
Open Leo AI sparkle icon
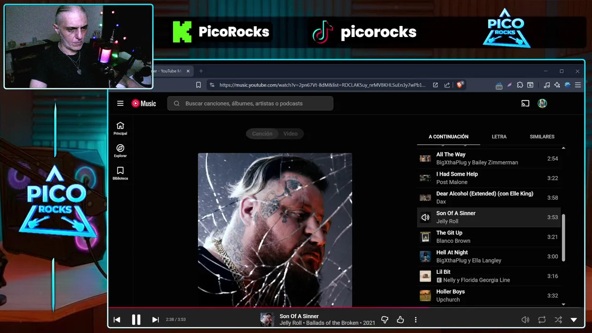point(557,85)
